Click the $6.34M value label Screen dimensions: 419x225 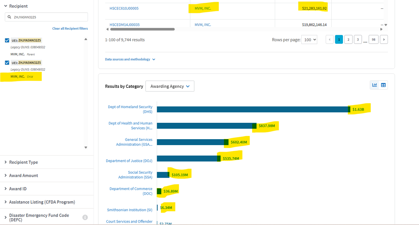167,208
